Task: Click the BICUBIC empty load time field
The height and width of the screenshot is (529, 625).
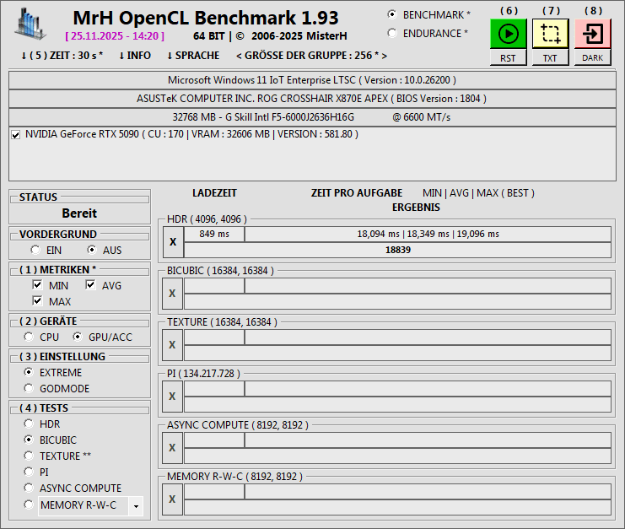Action: [214, 286]
